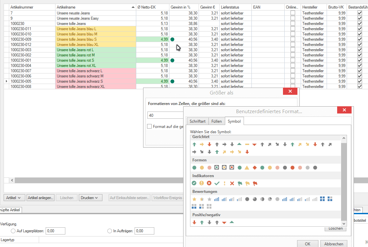Click Abbrechen in the format dialog
The image size is (368, 247).
pos(334,244)
